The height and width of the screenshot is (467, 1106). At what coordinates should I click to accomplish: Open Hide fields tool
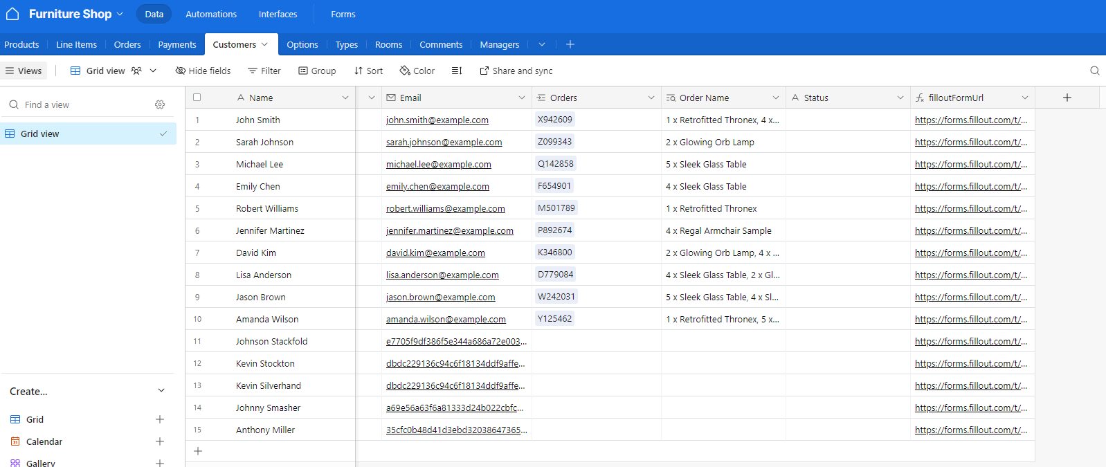pyautogui.click(x=203, y=71)
